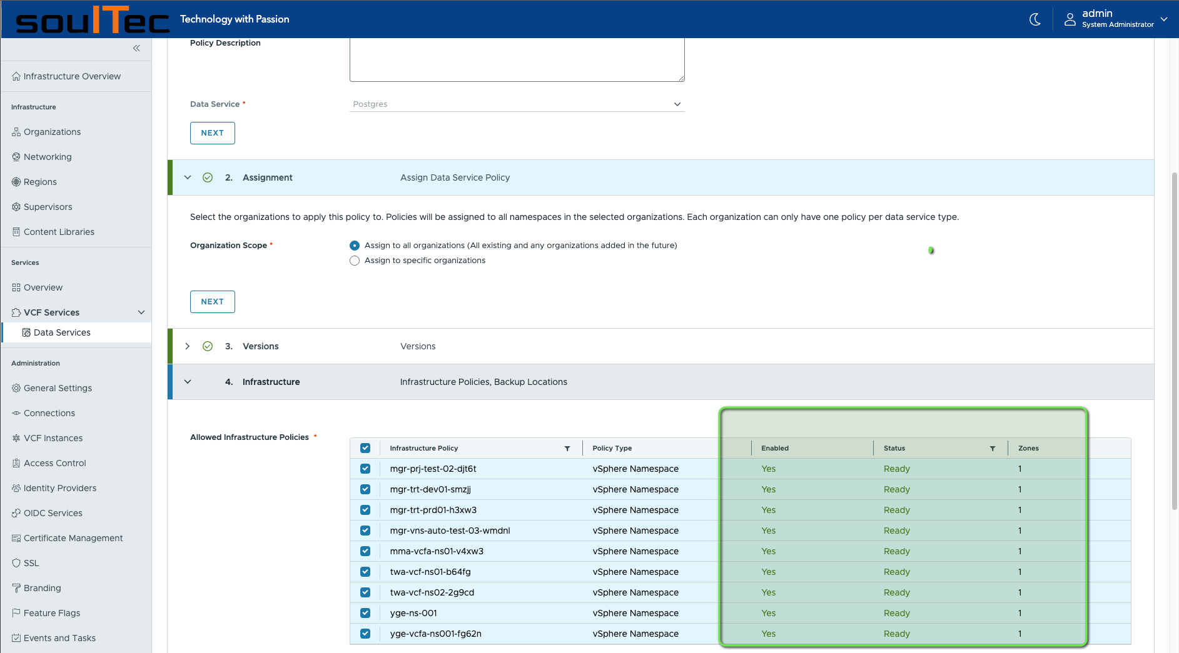The width and height of the screenshot is (1179, 653).
Task: Click the admin user profile icon
Action: point(1070,19)
